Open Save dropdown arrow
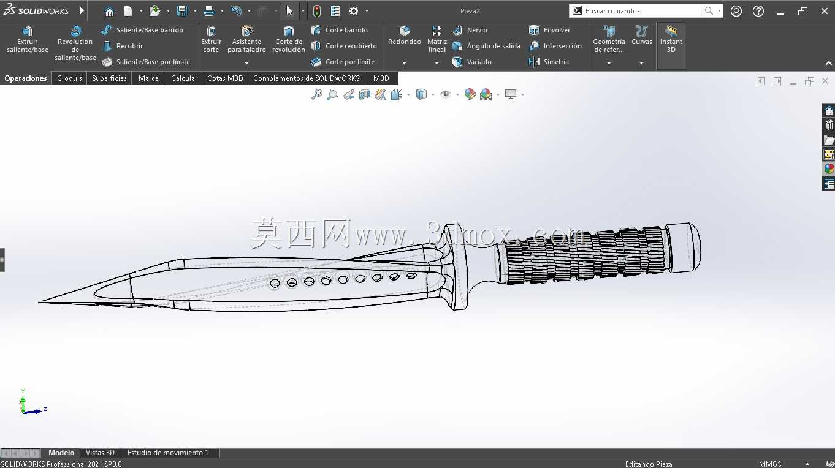The width and height of the screenshot is (835, 468). click(195, 11)
